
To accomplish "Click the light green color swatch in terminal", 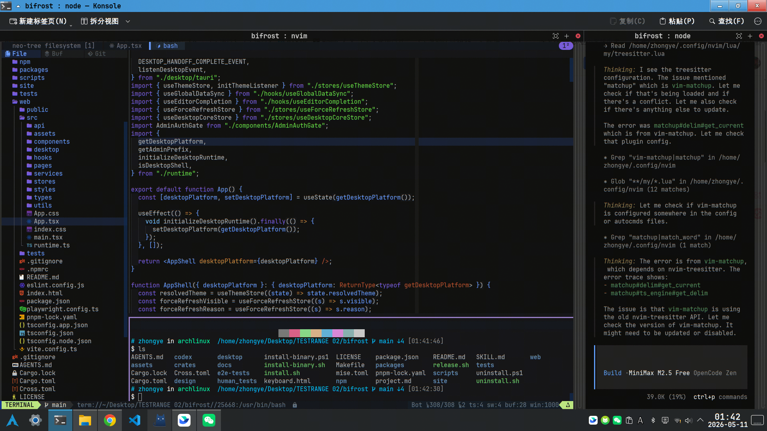I will pyautogui.click(x=305, y=333).
